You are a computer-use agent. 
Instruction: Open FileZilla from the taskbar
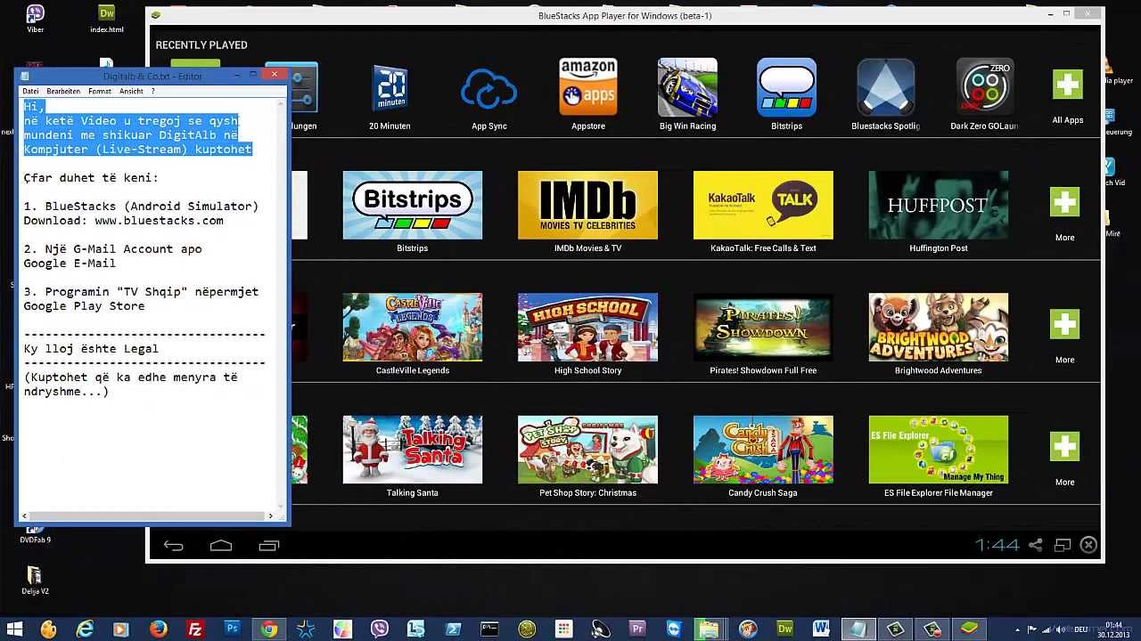[x=195, y=629]
